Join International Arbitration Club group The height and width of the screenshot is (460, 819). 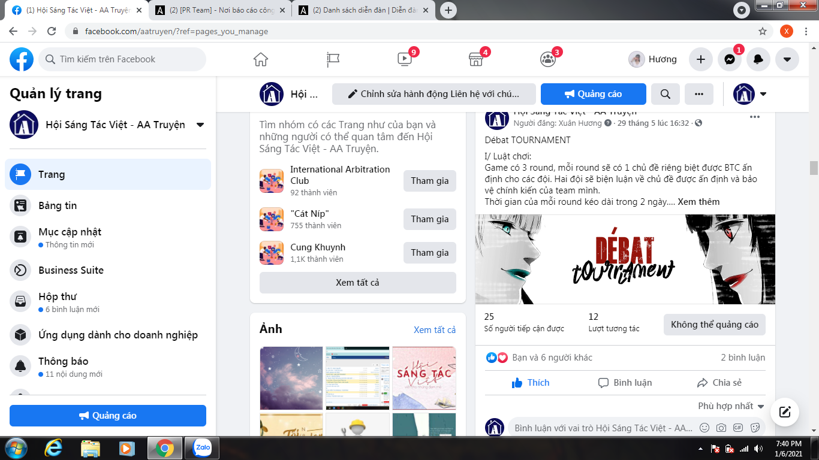430,181
